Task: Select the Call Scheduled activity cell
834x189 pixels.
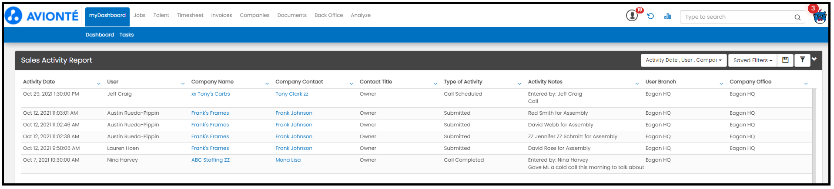Action: (x=463, y=94)
